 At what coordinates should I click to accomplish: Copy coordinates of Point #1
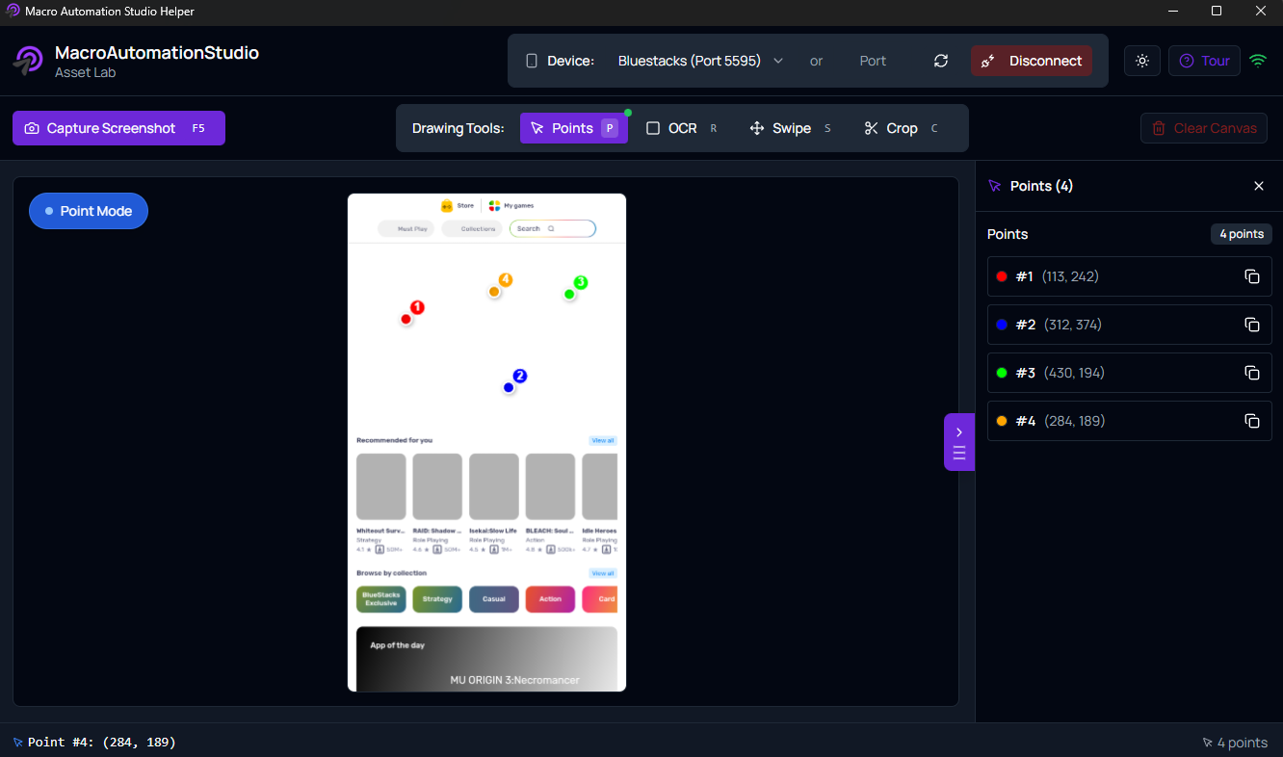click(1252, 276)
